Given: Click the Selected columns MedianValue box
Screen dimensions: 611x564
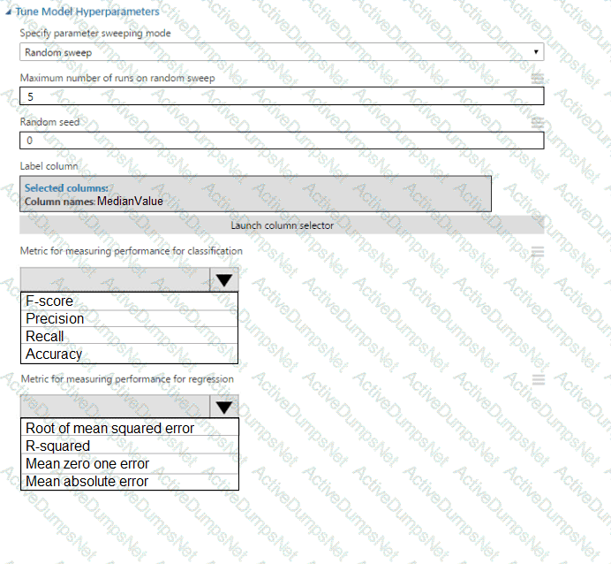Looking at the screenshot, I should (x=255, y=194).
